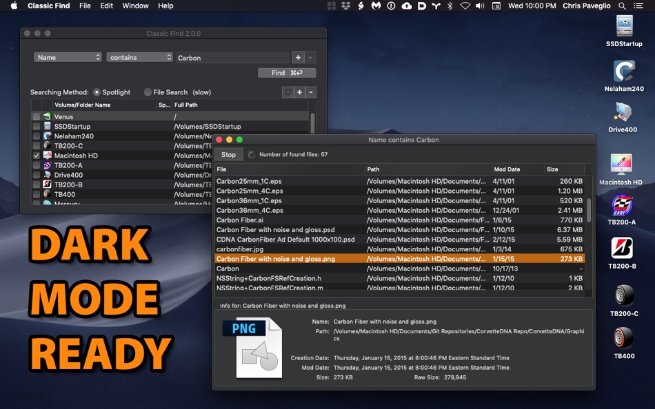Open the Help menu
655x409 pixels.
(165, 6)
